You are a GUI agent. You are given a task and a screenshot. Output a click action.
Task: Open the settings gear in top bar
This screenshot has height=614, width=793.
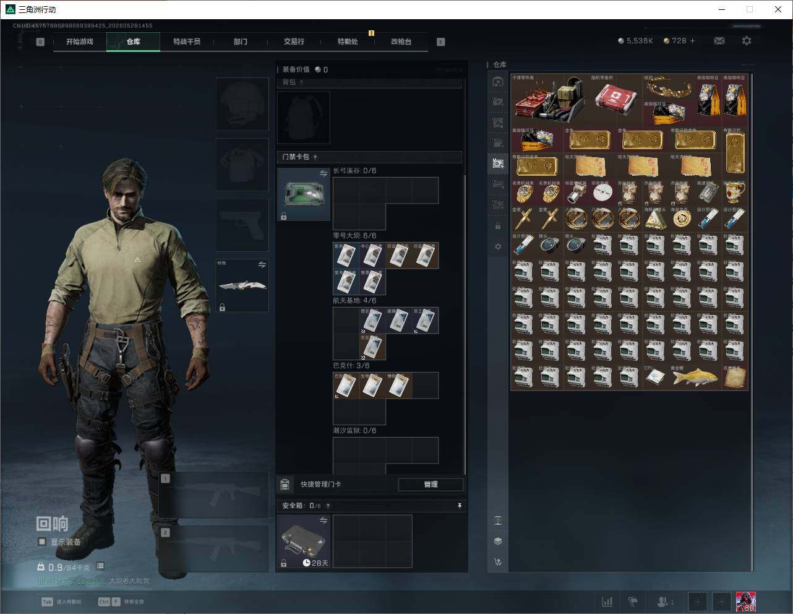point(747,41)
